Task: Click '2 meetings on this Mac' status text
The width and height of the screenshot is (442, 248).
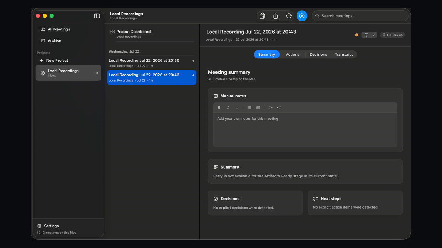Action: pos(59,233)
